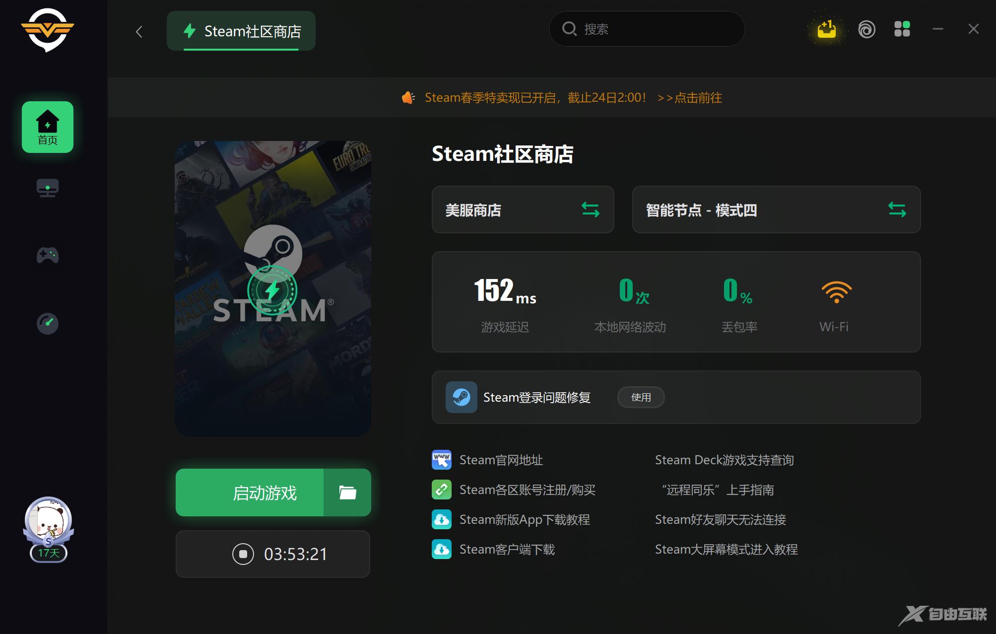This screenshot has height=634, width=996.
Task: Open the >>点击前往 sale link
Action: click(x=689, y=98)
